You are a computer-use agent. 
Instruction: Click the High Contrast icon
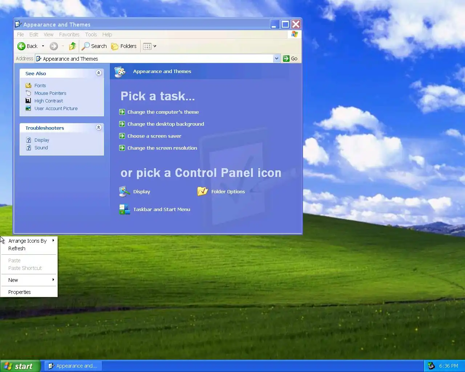28,101
